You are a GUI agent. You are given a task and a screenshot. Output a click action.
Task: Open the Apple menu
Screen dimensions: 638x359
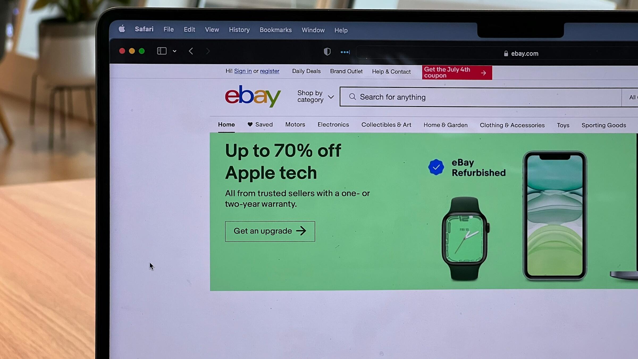[x=122, y=29]
